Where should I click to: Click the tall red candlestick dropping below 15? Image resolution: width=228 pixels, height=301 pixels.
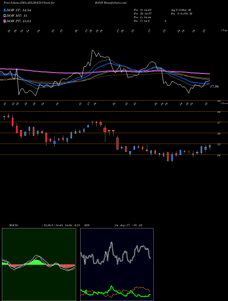(117, 143)
